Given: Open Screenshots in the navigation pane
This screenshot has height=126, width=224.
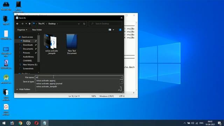Looking at the screenshot, I should click(x=28, y=69).
